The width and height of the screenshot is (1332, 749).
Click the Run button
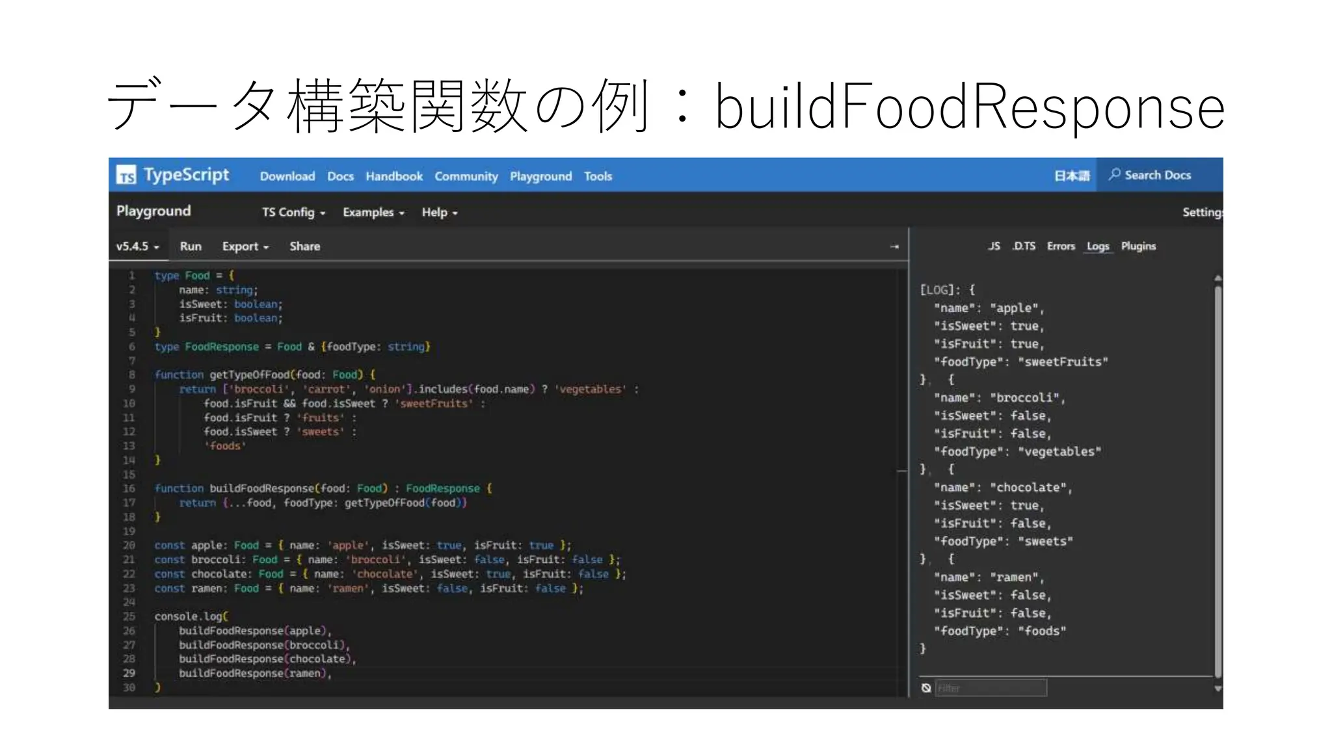(191, 246)
